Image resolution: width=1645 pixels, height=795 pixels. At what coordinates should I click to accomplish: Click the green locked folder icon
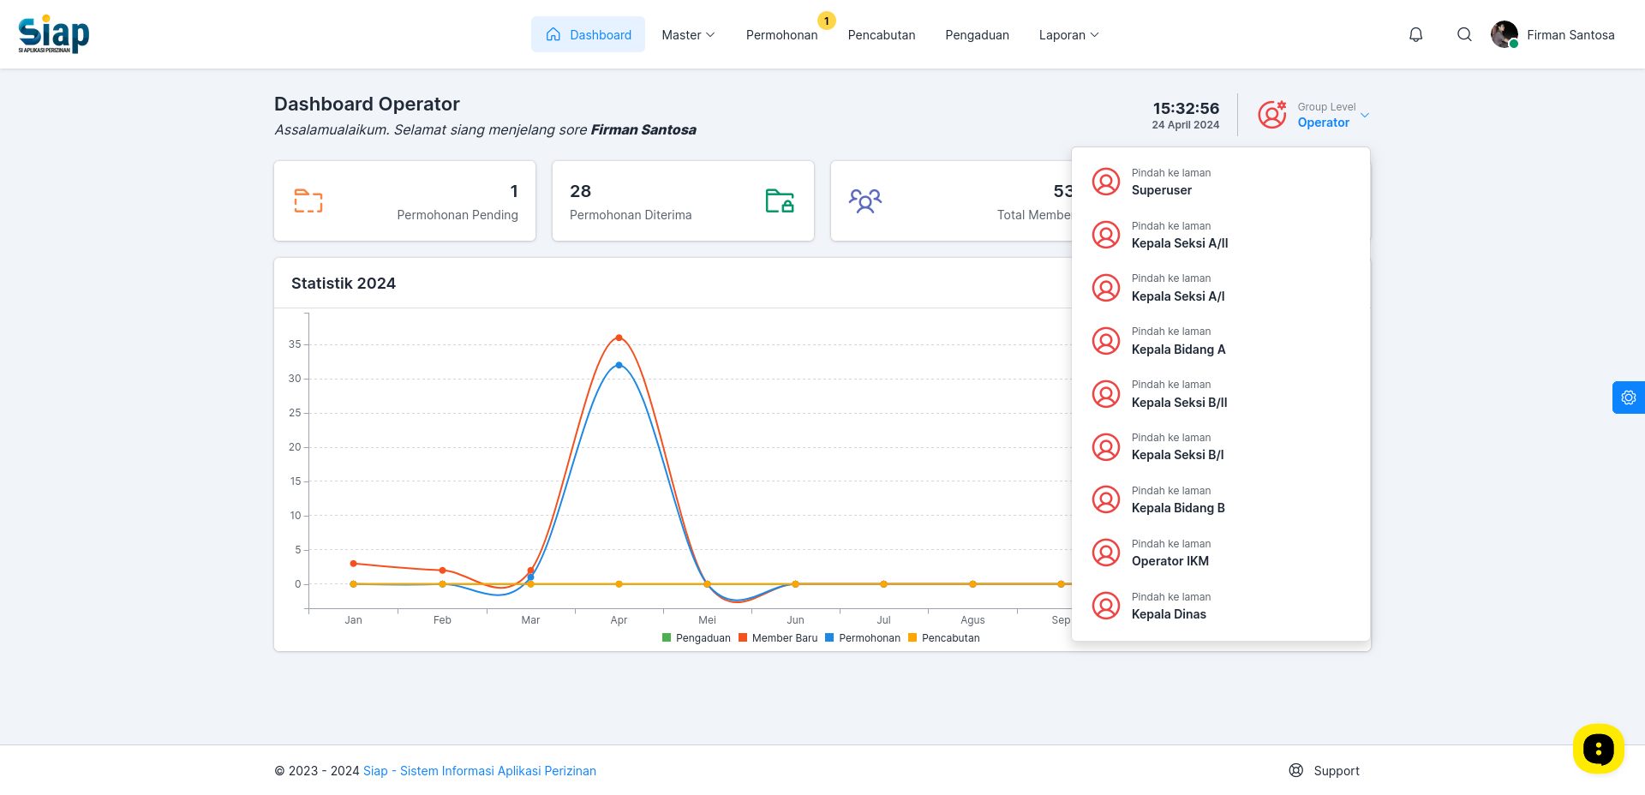[x=780, y=200]
